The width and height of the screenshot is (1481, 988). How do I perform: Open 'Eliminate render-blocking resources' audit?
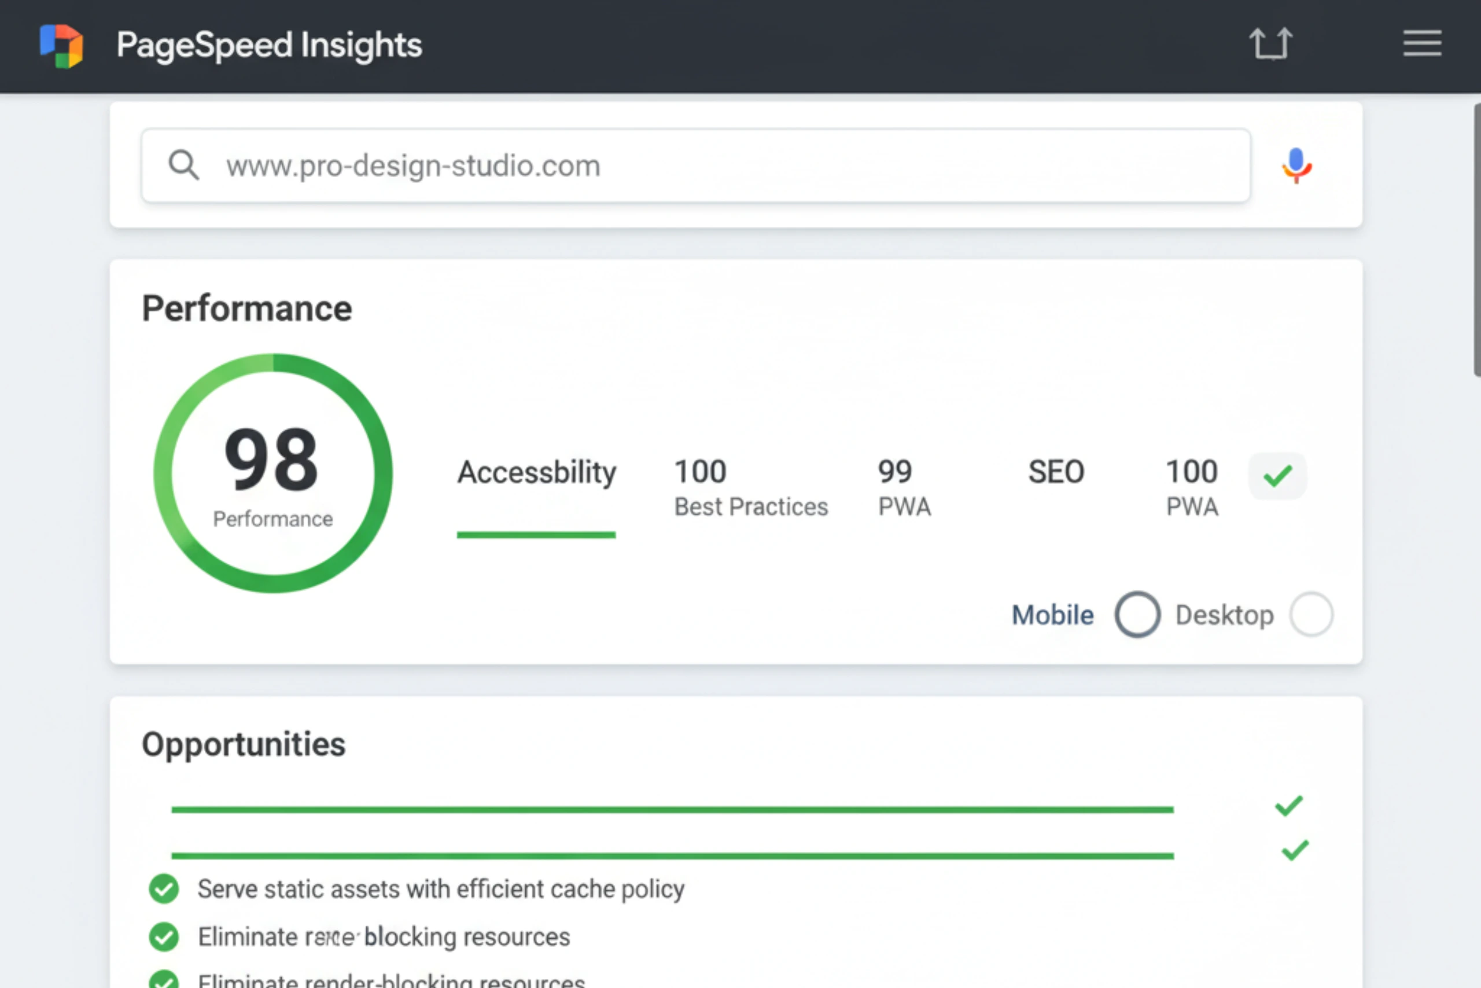(x=391, y=980)
